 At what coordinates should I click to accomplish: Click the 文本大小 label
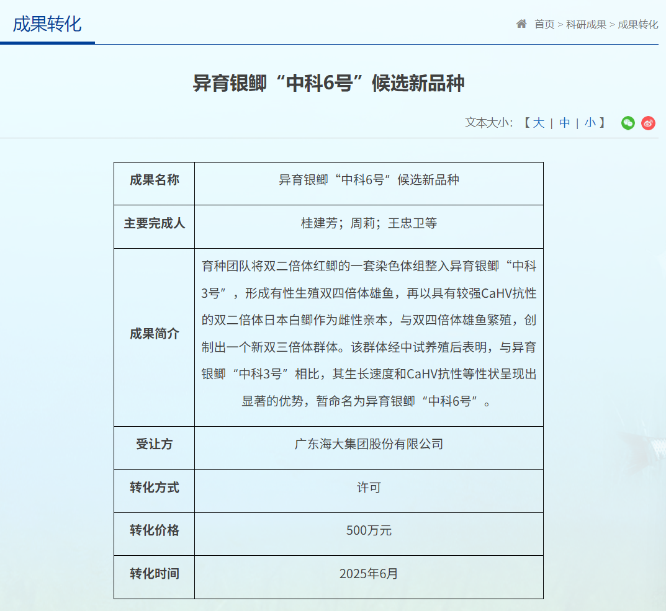(489, 123)
